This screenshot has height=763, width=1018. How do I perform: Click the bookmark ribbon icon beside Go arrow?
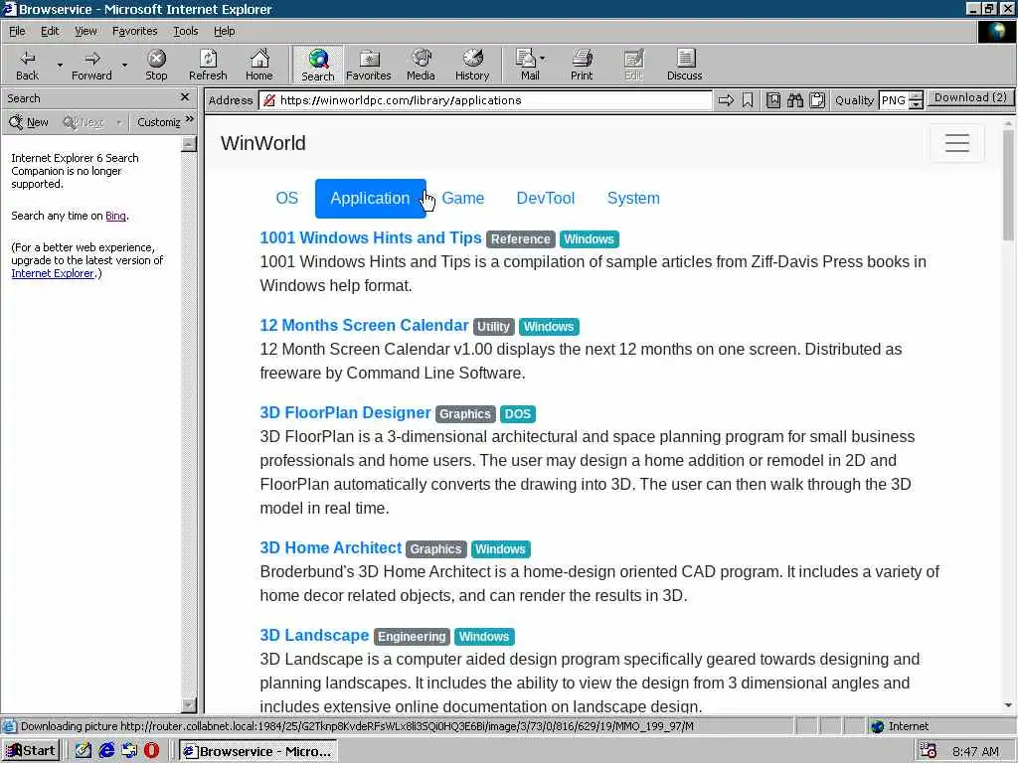[x=748, y=100]
